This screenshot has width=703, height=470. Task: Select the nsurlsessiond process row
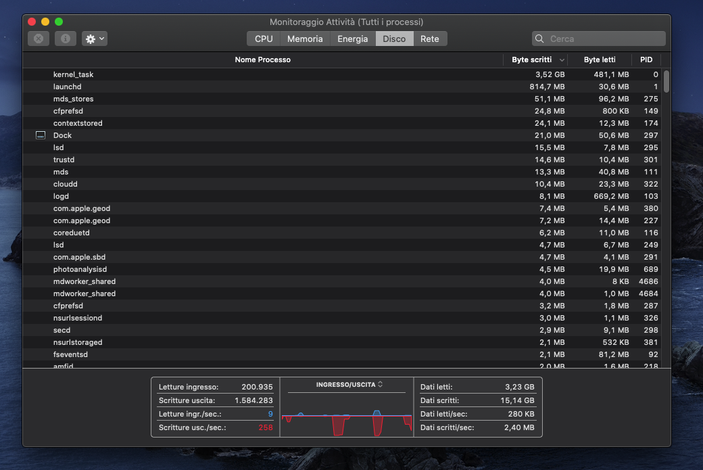[x=343, y=318]
